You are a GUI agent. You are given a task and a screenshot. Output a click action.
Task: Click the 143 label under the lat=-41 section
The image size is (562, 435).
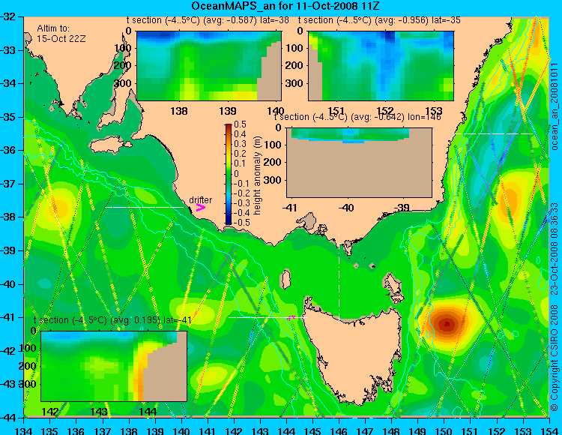click(99, 411)
